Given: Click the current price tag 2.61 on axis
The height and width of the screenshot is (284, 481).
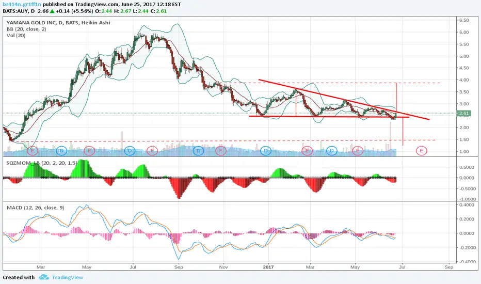Looking at the screenshot, I should tap(464, 113).
